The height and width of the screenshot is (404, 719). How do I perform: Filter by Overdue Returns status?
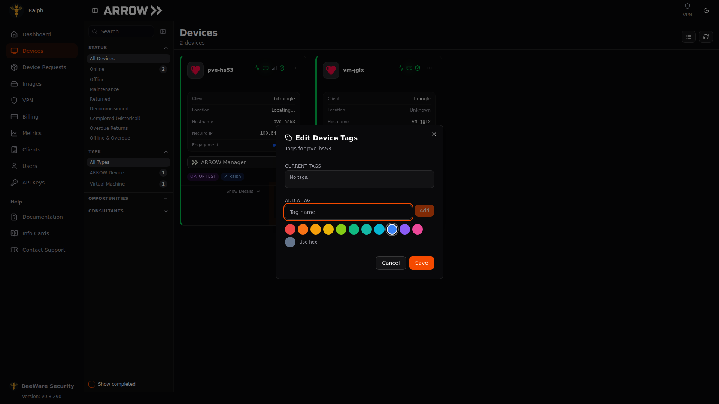pos(128,128)
